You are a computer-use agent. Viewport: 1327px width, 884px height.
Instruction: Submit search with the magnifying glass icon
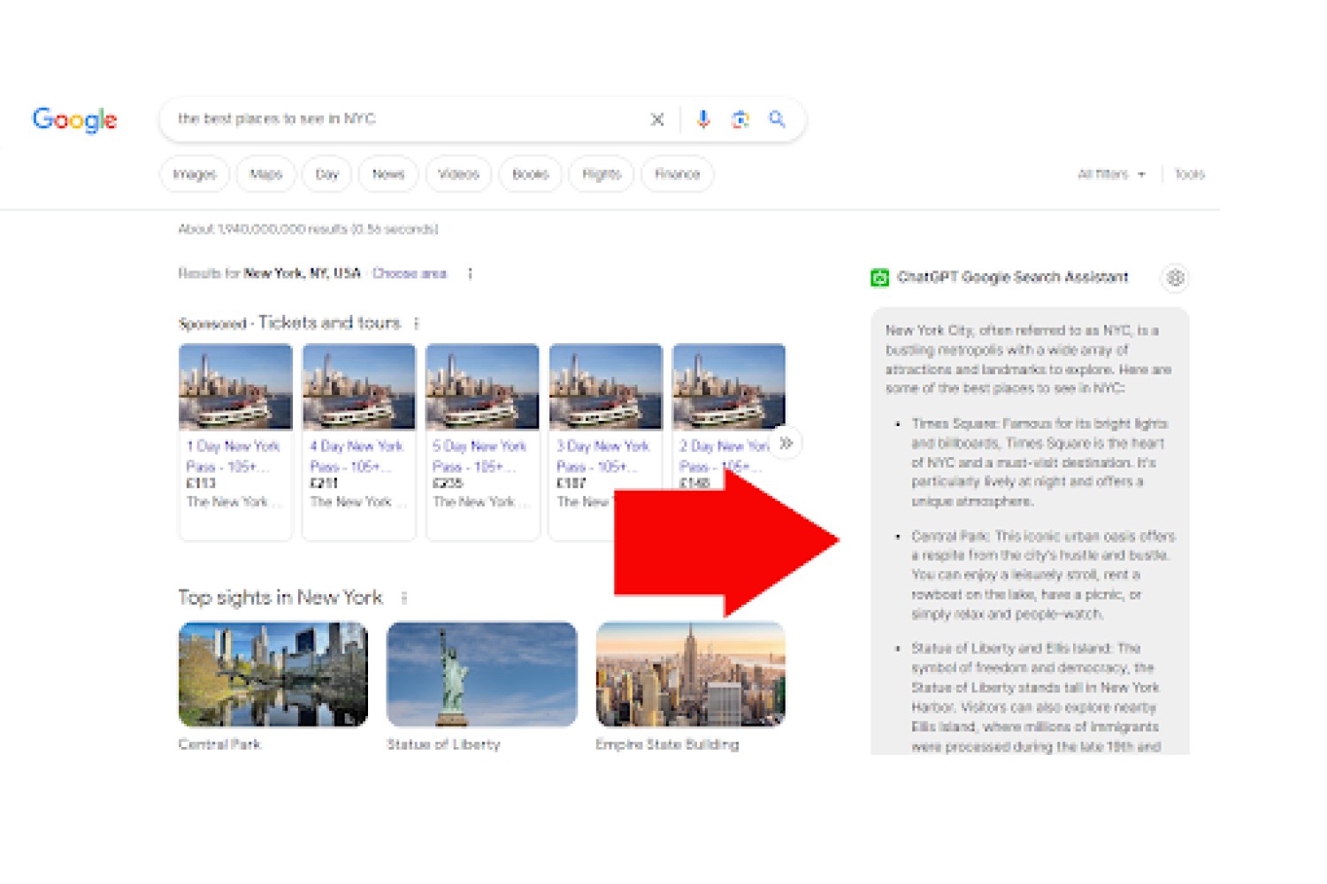coord(778,119)
